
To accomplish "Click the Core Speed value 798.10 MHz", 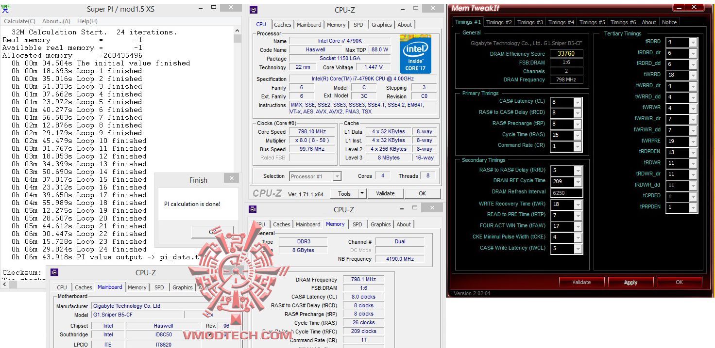I will point(313,132).
